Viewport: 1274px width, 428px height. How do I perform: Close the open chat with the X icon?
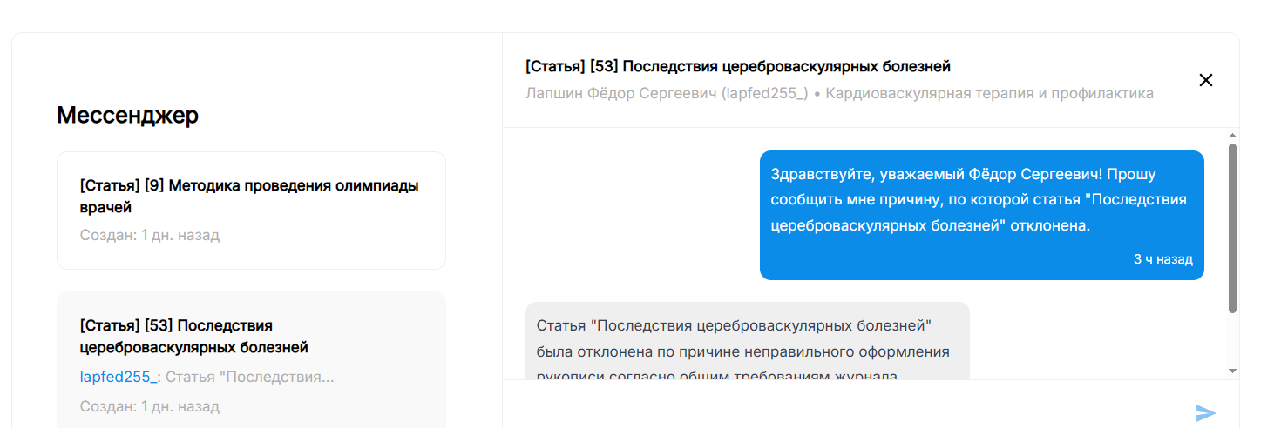click(x=1206, y=80)
